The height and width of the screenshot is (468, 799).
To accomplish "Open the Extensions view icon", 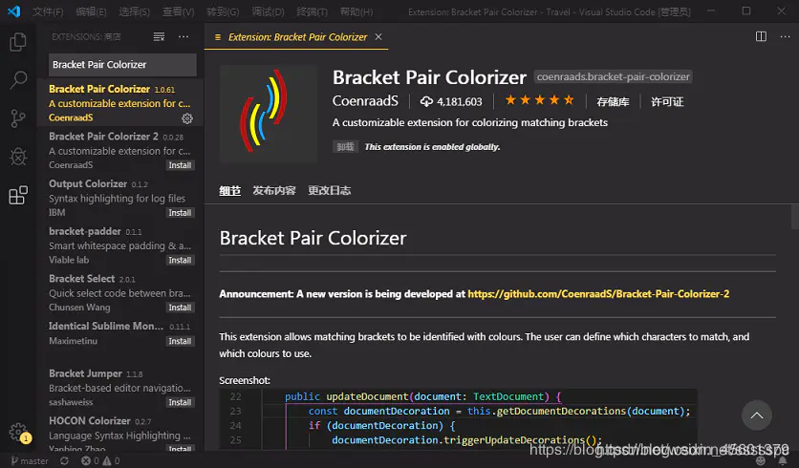I will 18,195.
